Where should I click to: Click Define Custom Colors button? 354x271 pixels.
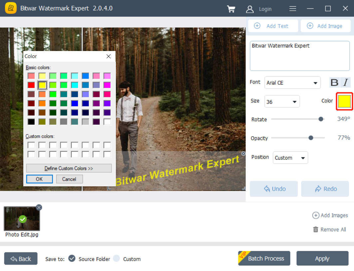coord(69,168)
